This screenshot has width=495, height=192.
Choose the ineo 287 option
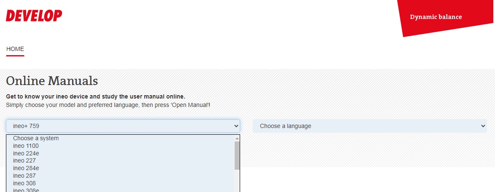(24, 176)
